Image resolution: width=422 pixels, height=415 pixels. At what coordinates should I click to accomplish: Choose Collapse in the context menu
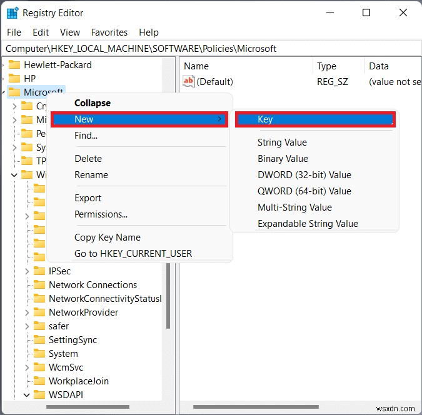(139, 102)
